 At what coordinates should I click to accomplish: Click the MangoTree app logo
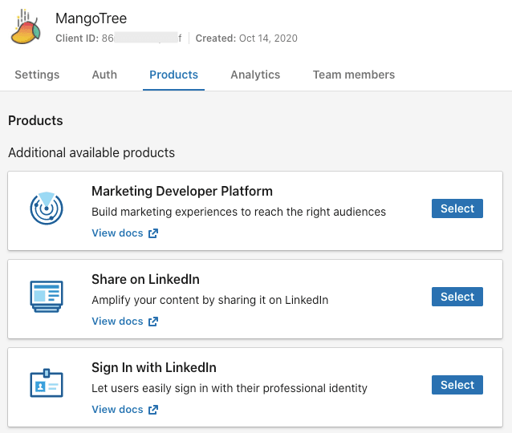click(26, 26)
